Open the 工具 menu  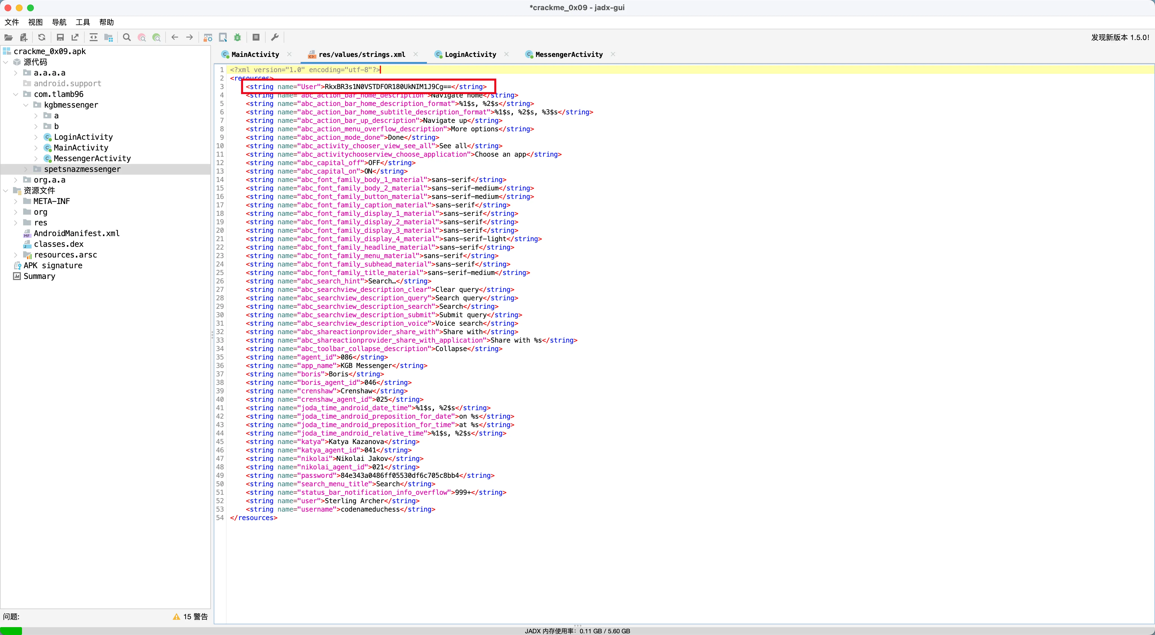click(x=82, y=22)
